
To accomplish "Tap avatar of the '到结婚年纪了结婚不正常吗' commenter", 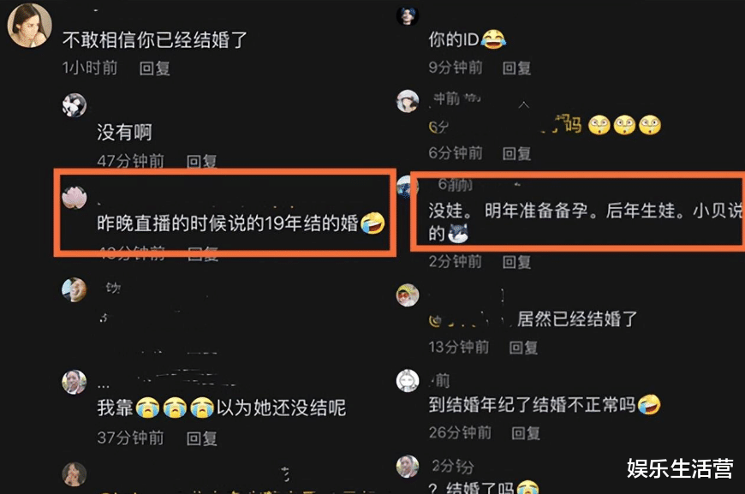I will [408, 380].
